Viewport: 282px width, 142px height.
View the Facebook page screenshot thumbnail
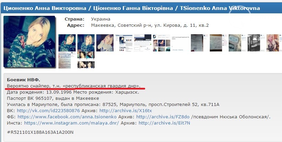click(x=143, y=43)
